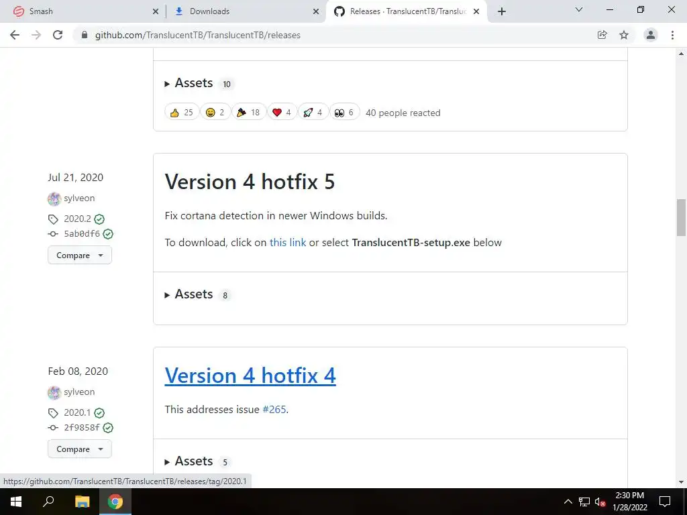Image resolution: width=687 pixels, height=515 pixels.
Task: Click the tag icon next to 2020.2
Action: [x=53, y=219]
